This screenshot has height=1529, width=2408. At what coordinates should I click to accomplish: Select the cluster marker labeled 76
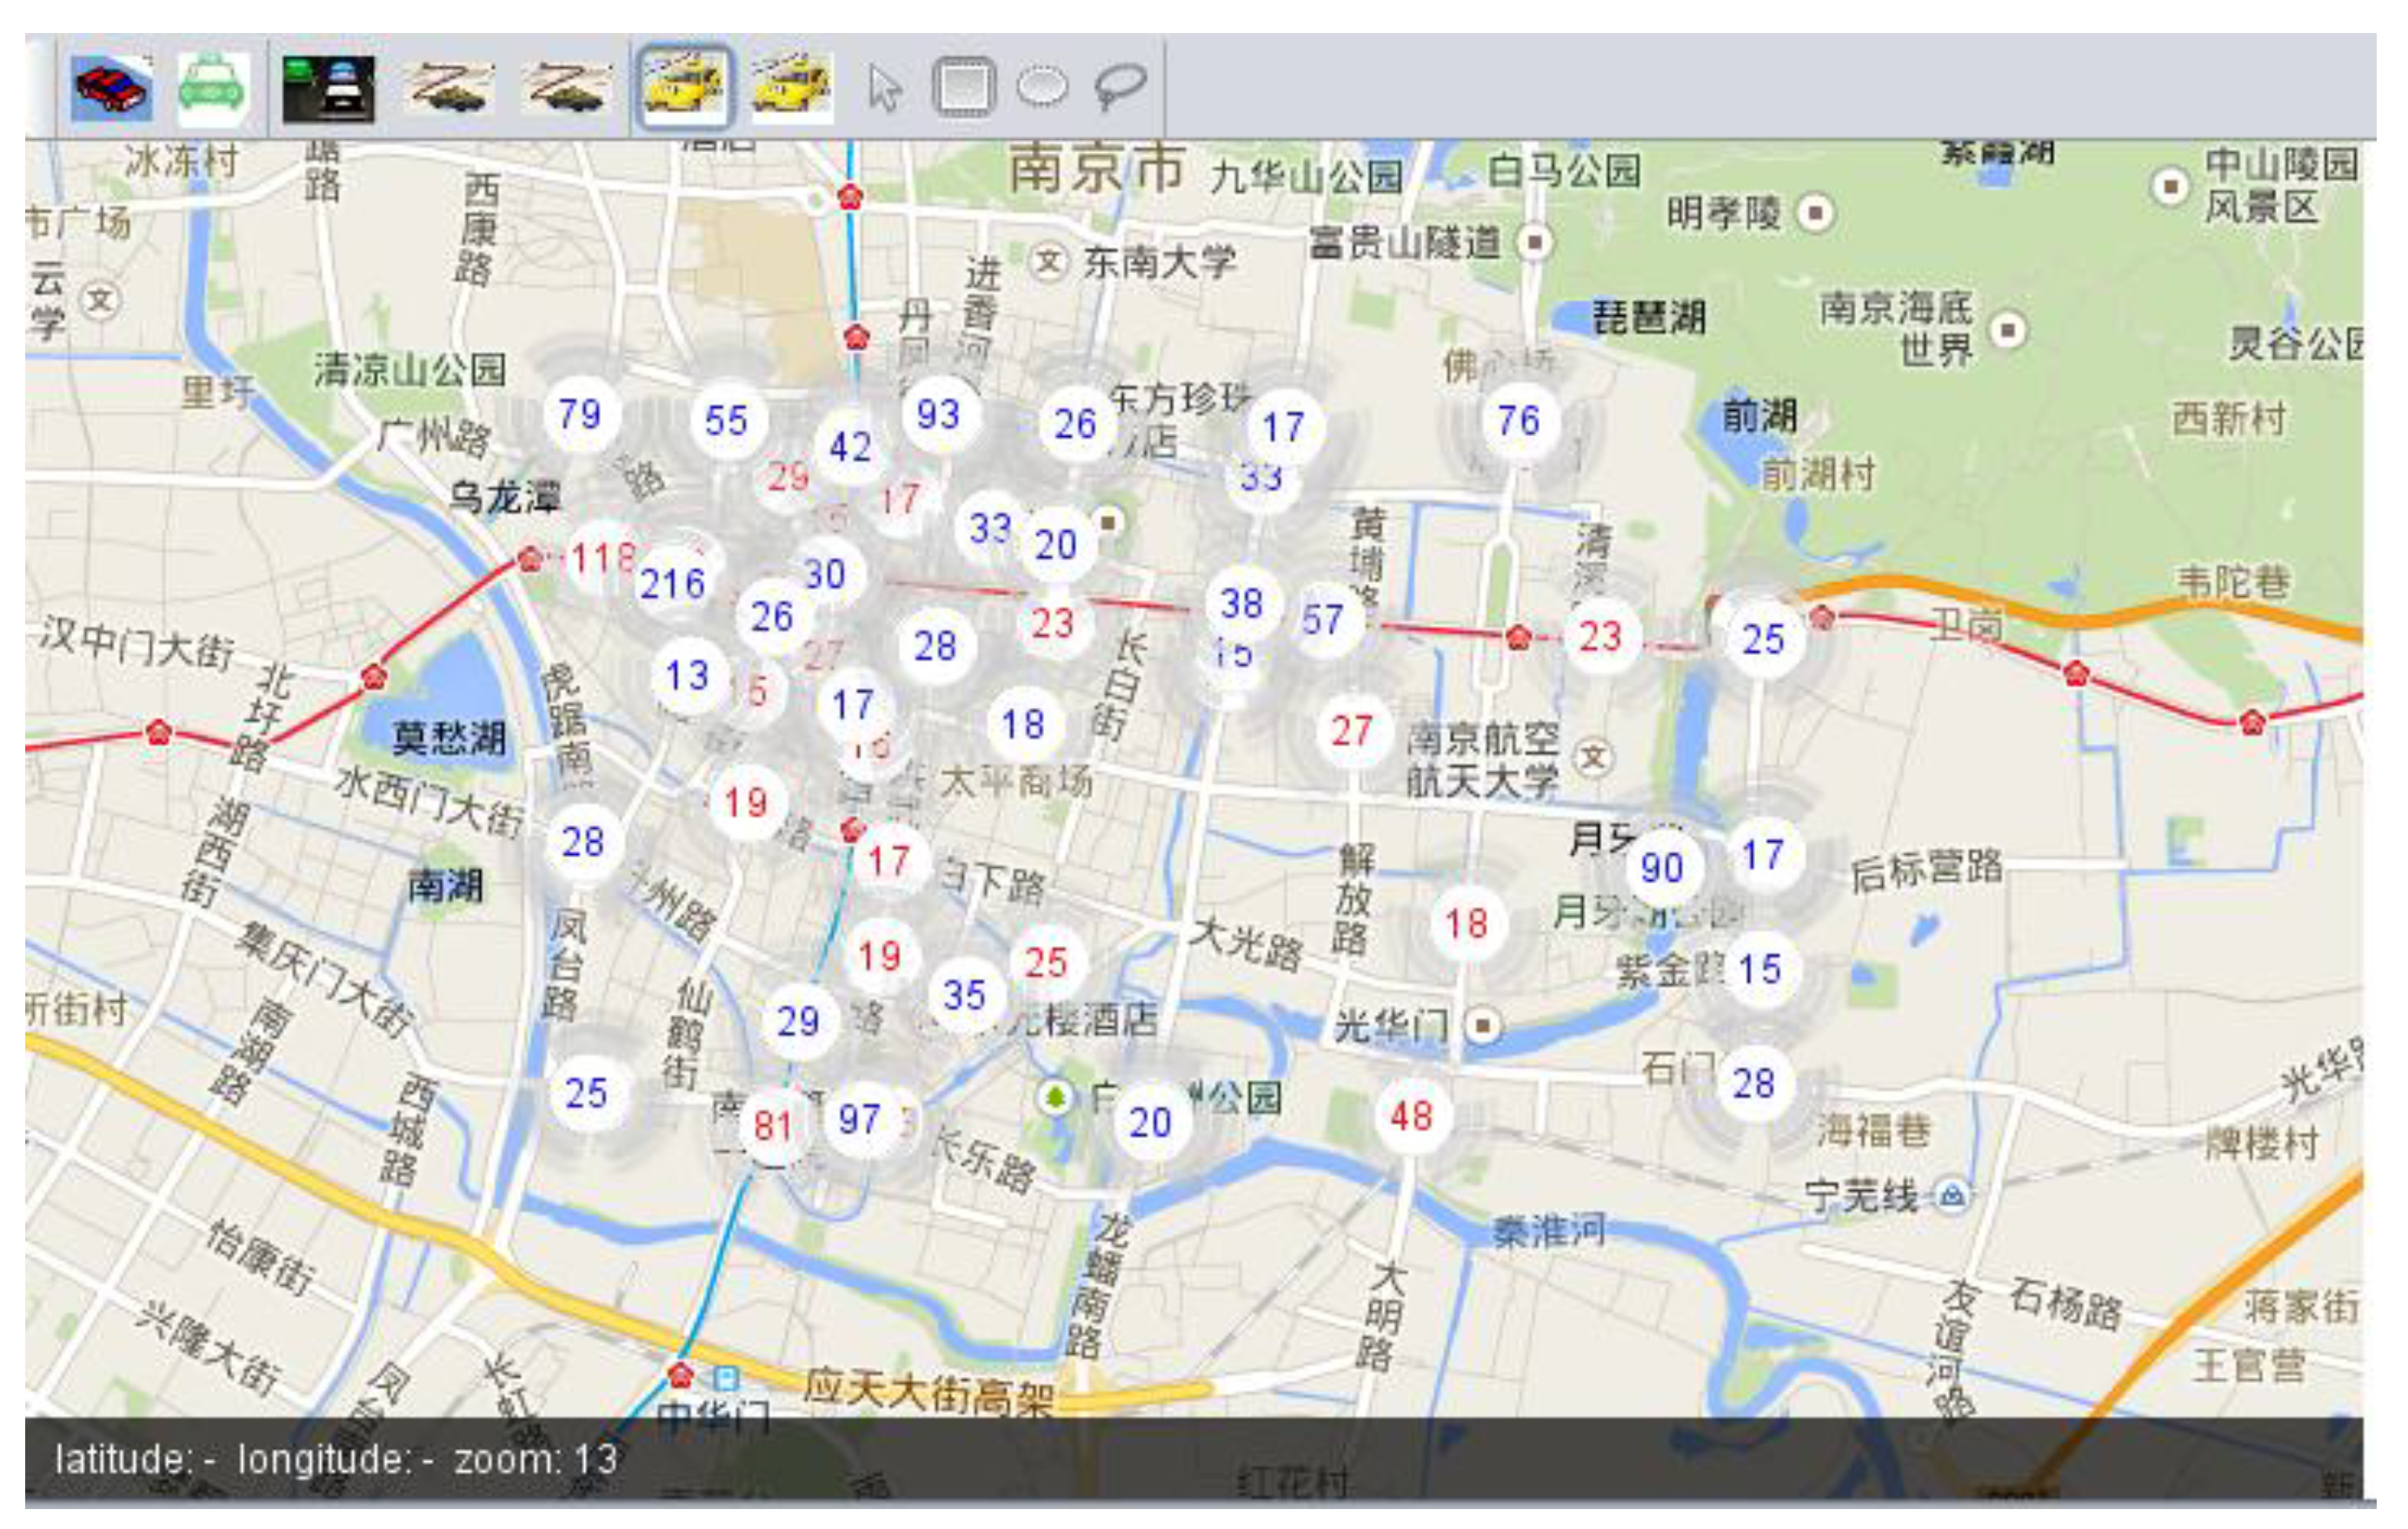click(1518, 420)
